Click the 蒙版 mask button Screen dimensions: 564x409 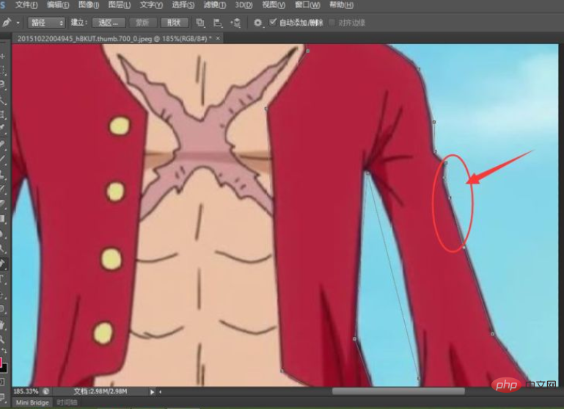142,23
